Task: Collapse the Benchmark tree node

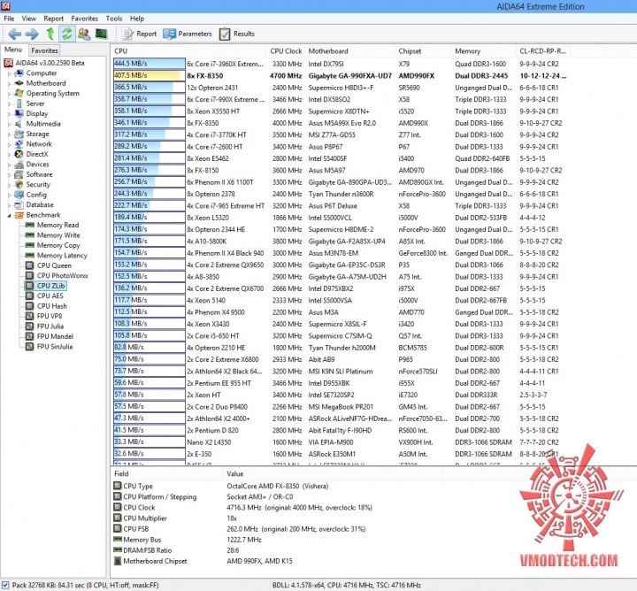Action: 10,216
